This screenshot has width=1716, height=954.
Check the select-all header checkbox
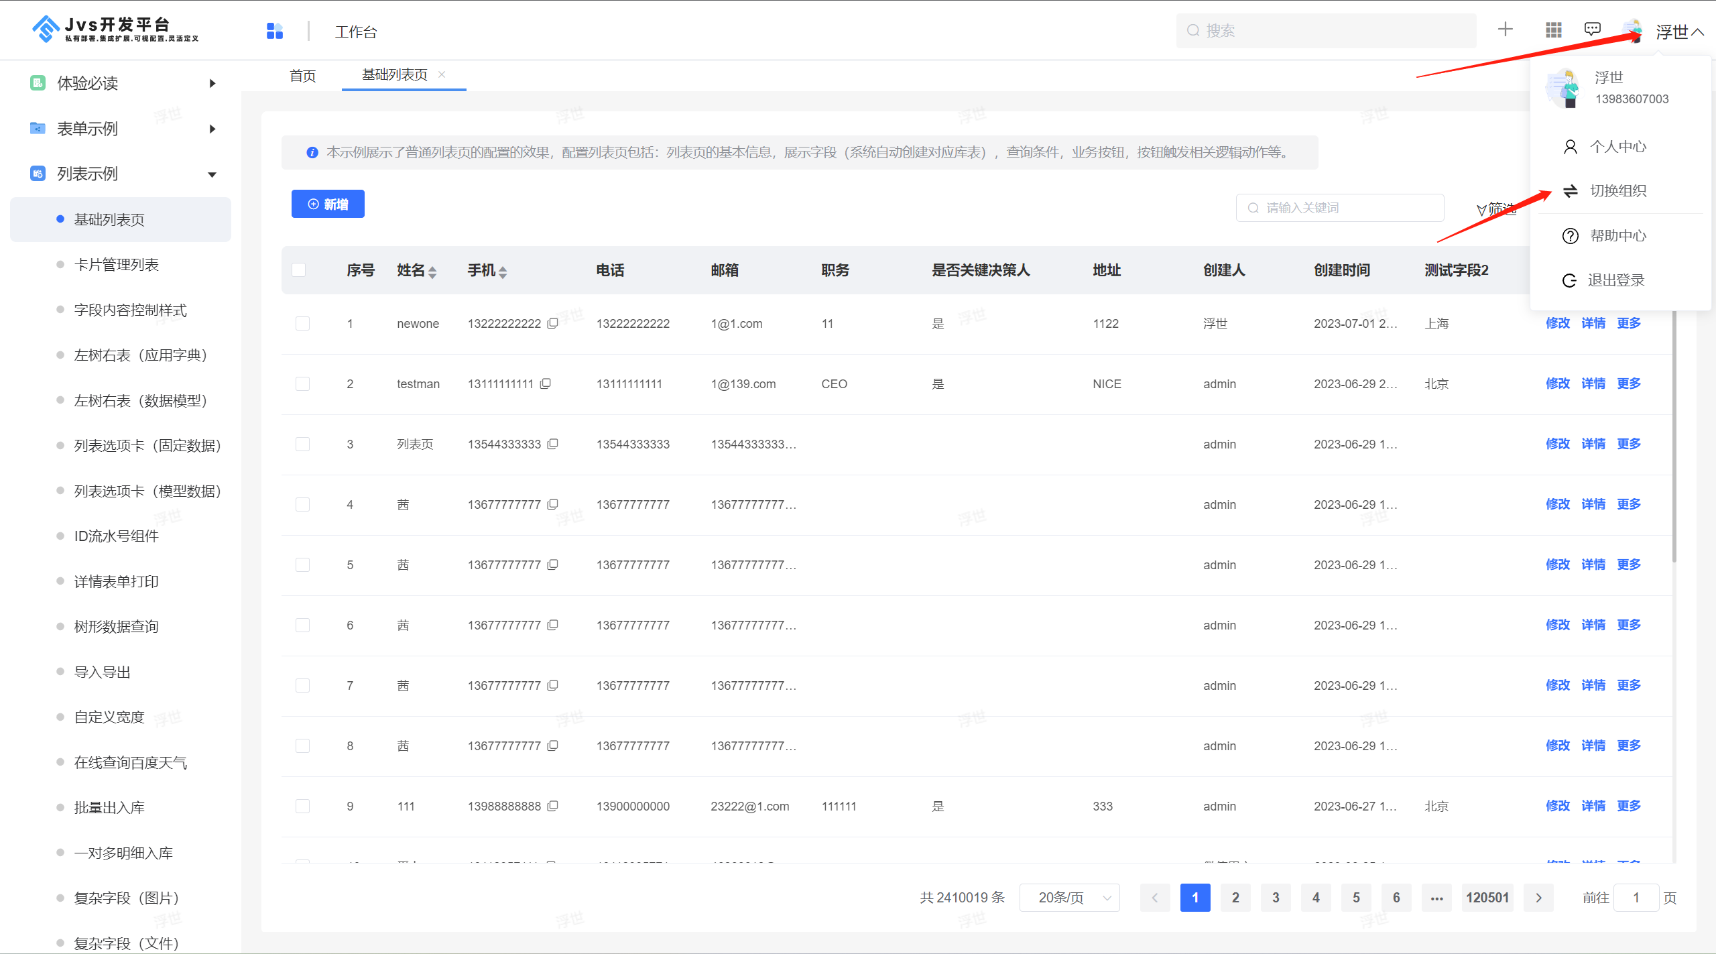(299, 270)
